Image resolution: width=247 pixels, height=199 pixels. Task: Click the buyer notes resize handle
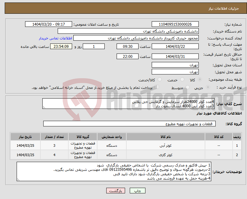pos(18,180)
